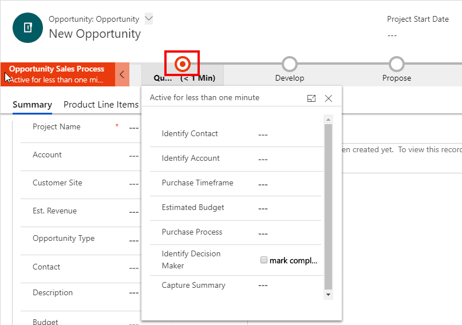Click the teal Opportunity entity icon
462x325 pixels.
[x=27, y=27]
